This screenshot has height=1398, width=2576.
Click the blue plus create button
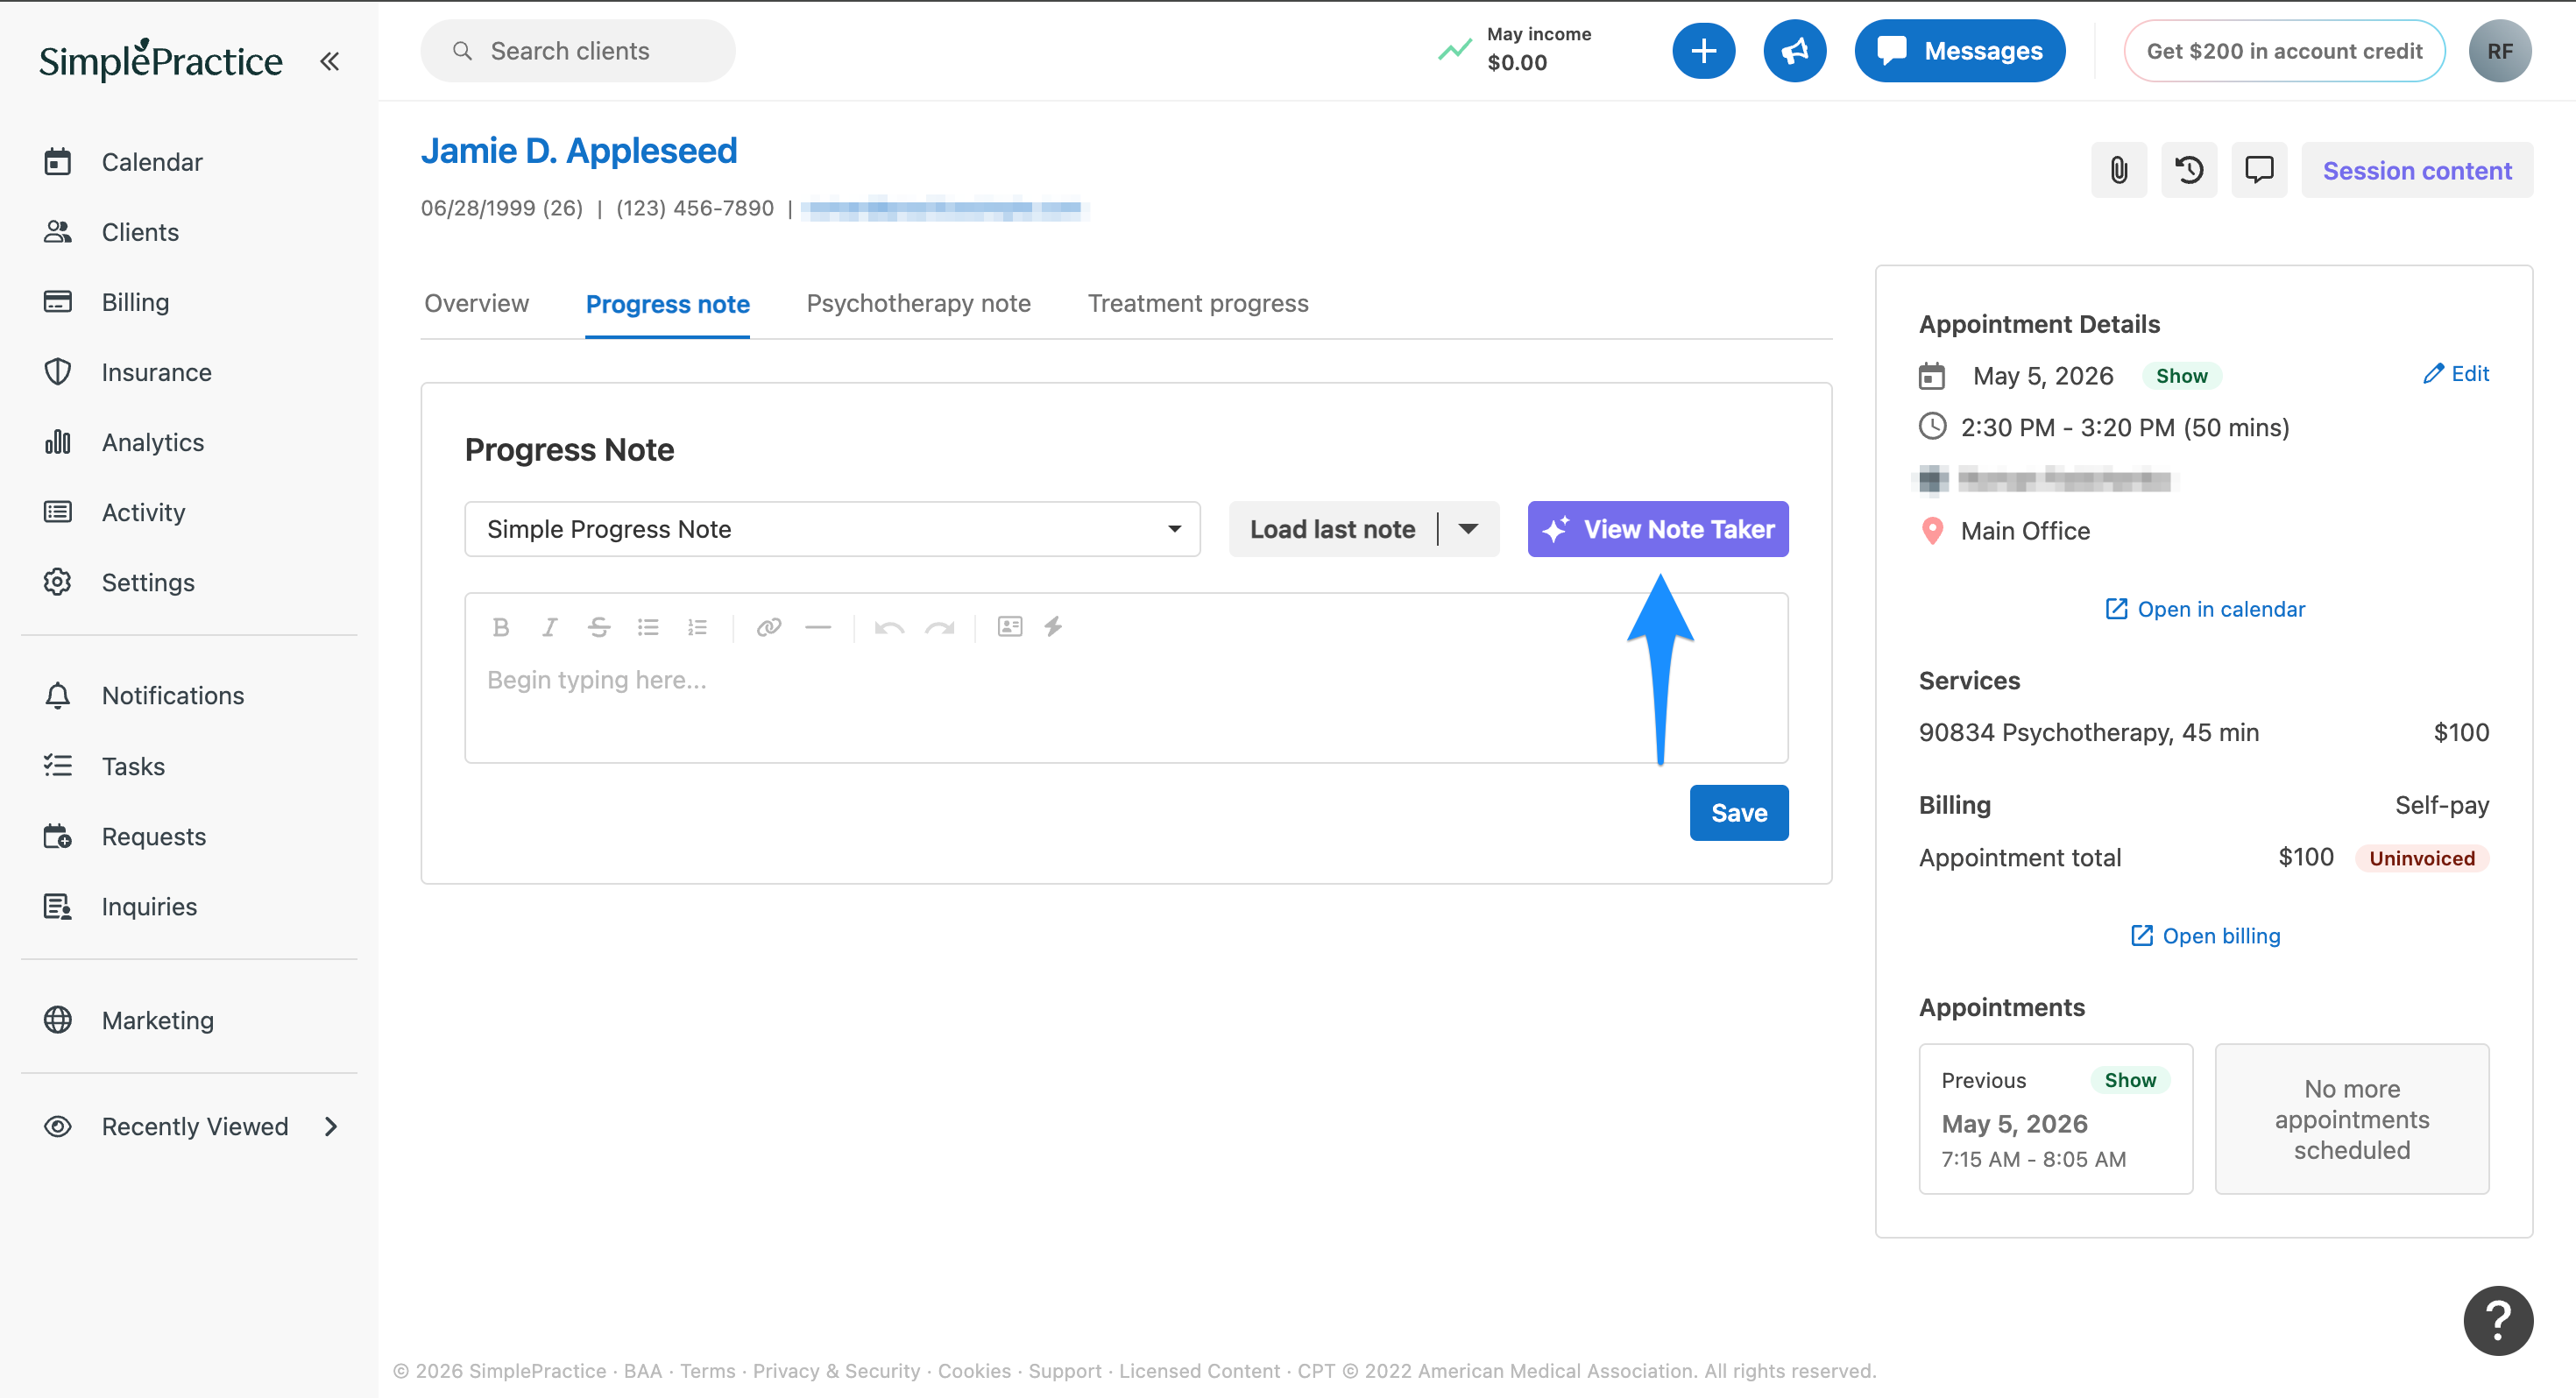coord(1703,51)
